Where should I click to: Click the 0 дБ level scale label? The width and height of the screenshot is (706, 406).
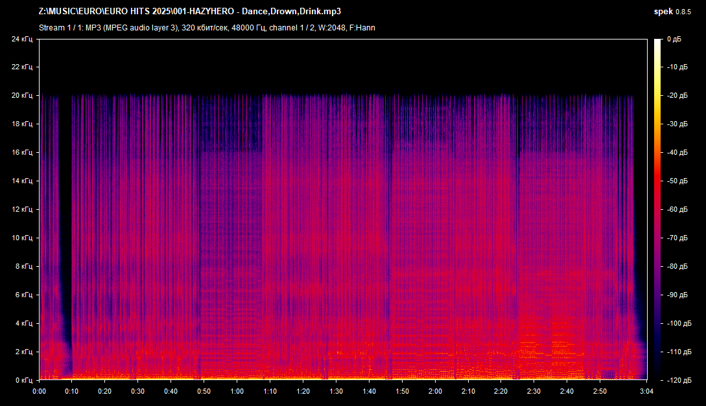[x=674, y=39]
